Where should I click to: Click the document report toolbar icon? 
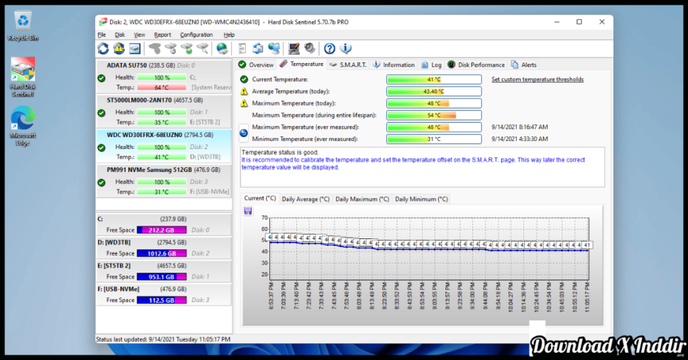[242, 48]
